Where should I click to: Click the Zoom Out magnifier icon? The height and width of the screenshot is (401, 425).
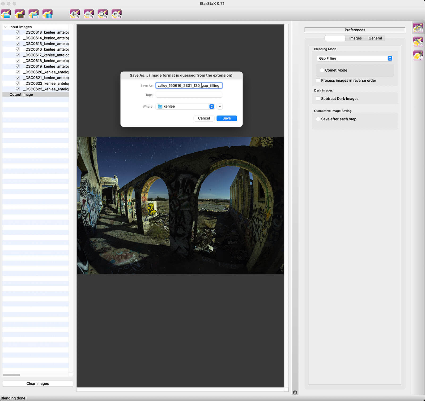tap(88, 14)
